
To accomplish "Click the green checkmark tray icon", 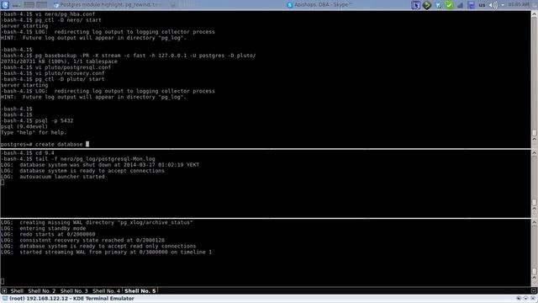I will [x=448, y=5].
